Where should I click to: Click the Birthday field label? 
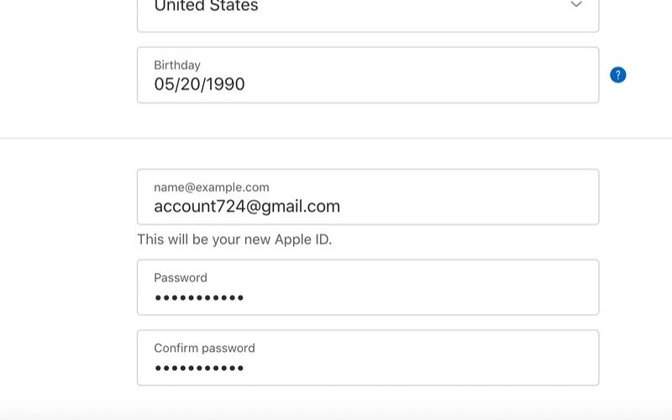coord(177,66)
